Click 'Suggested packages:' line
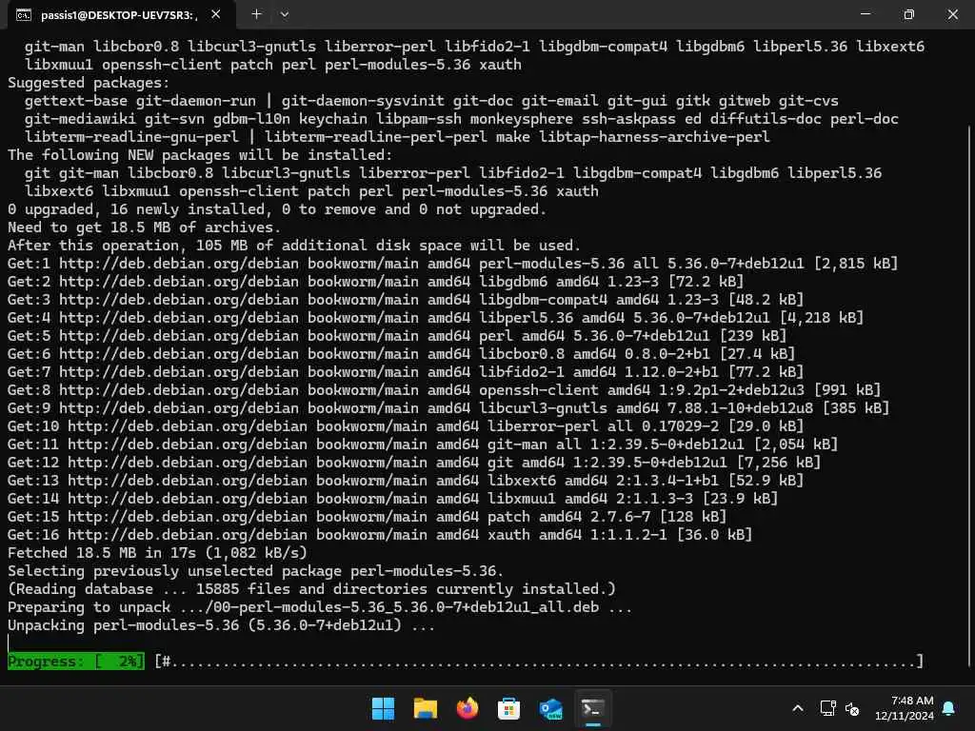This screenshot has width=975, height=731. point(89,83)
